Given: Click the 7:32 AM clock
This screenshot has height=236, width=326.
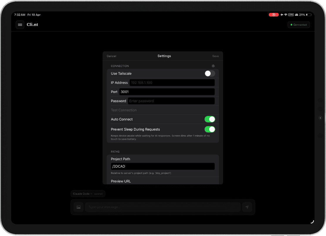Looking at the screenshot, I should point(20,15).
